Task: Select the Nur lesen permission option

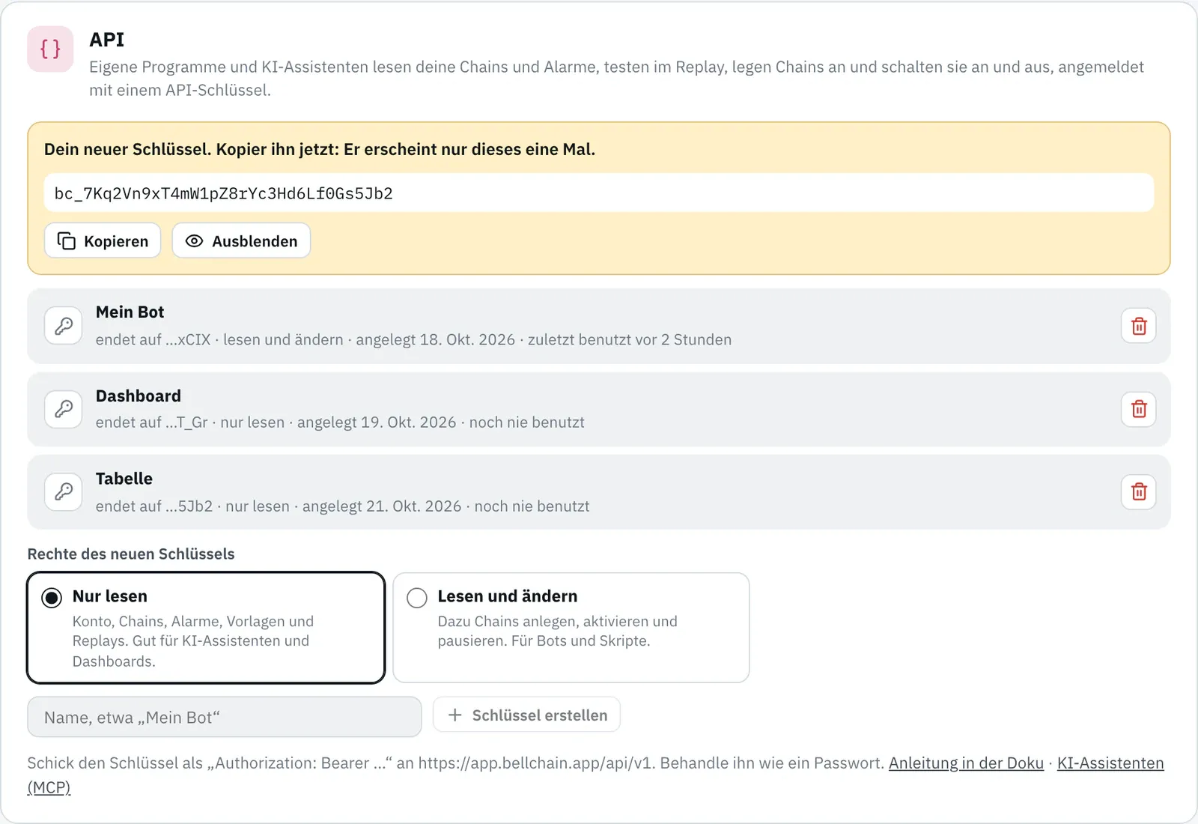Action: point(206,628)
